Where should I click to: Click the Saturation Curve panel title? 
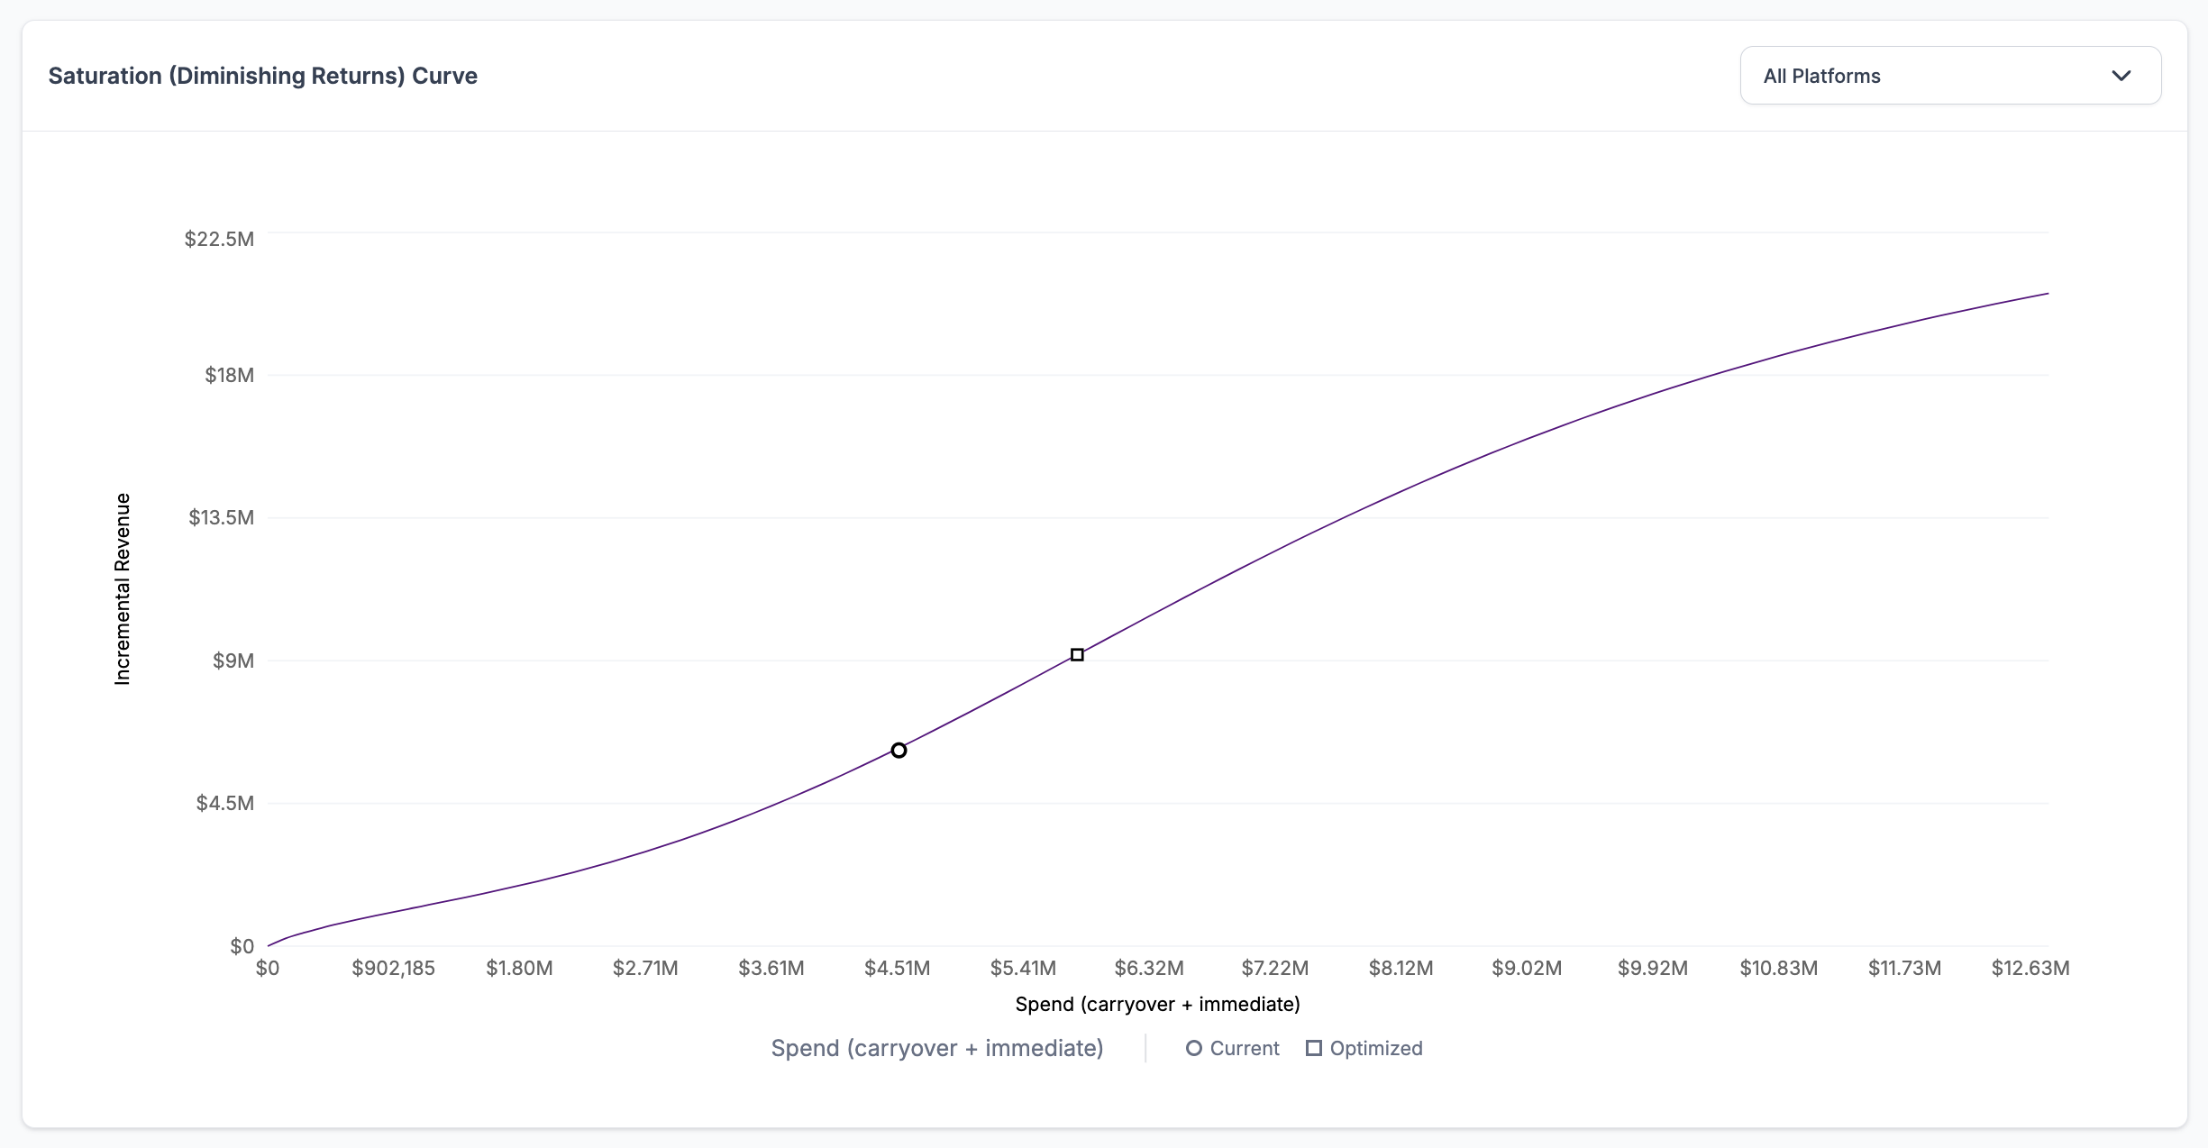pos(262,76)
